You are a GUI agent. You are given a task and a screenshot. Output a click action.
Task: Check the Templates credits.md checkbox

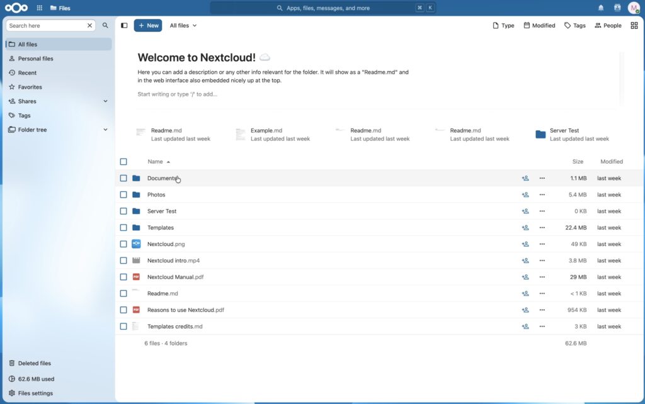pos(123,327)
